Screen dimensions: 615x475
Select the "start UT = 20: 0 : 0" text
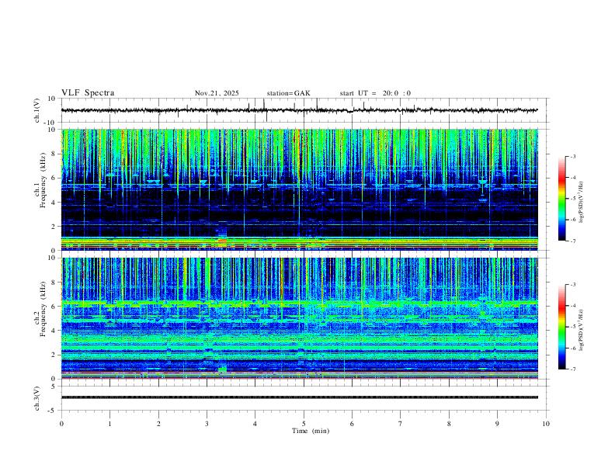(x=375, y=93)
